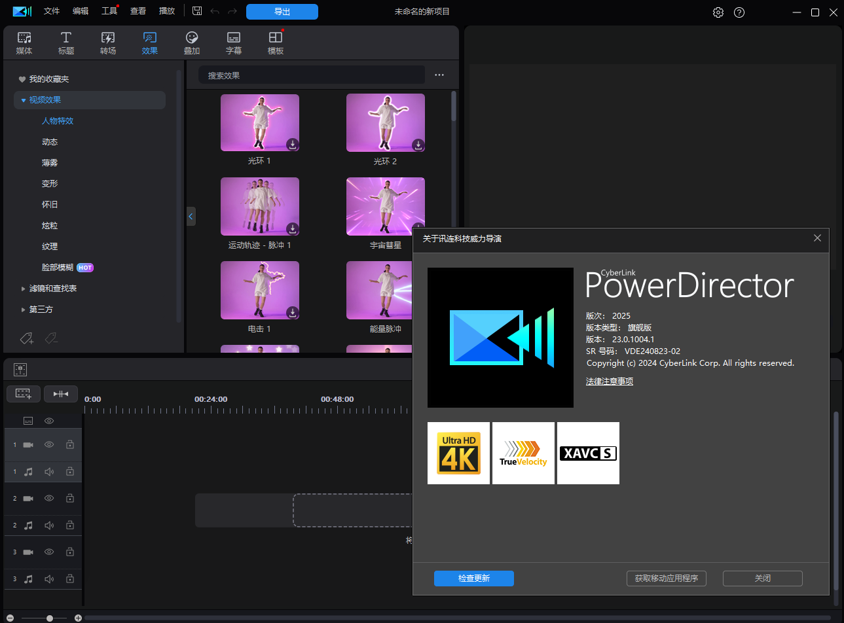Click the undo arrow icon
The width and height of the screenshot is (844, 623).
coord(215,11)
